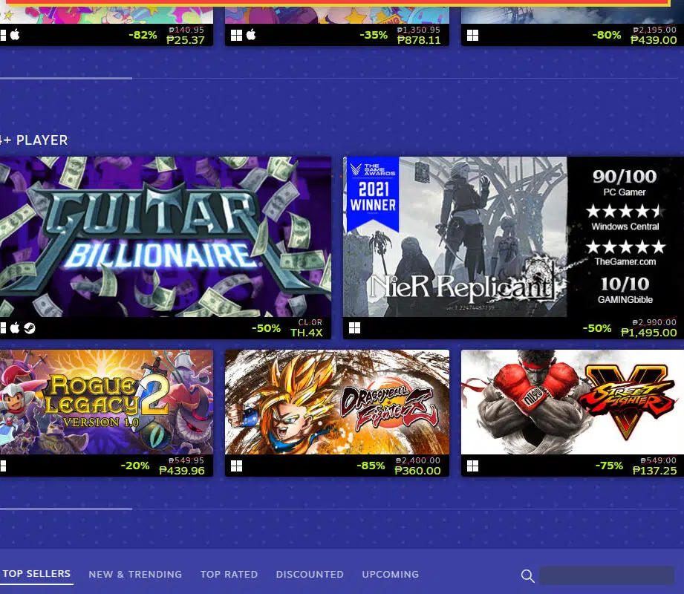The height and width of the screenshot is (594, 684).
Task: Click the Windows icon on the ₱439.00 card
Action: (x=473, y=35)
